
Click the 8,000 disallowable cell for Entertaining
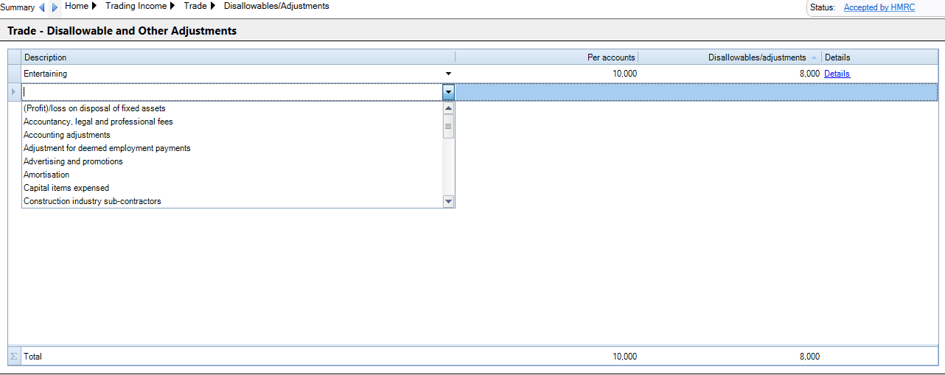(730, 74)
